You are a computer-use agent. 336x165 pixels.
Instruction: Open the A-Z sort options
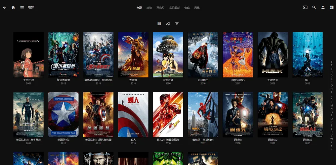click(168, 24)
